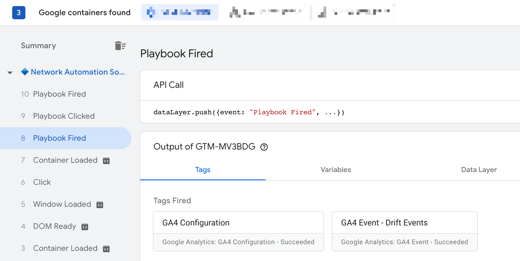Viewport: 520px width, 261px height.
Task: Click the dataLayer.push API call entry
Action: (248, 112)
